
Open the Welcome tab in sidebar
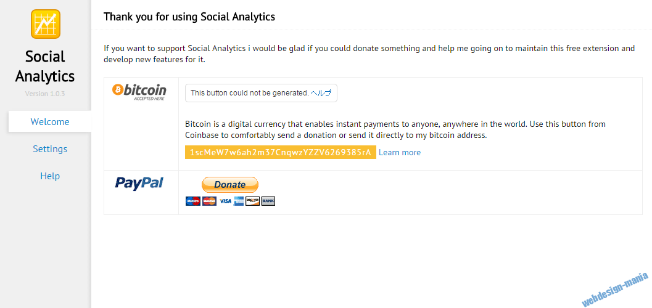coord(50,122)
